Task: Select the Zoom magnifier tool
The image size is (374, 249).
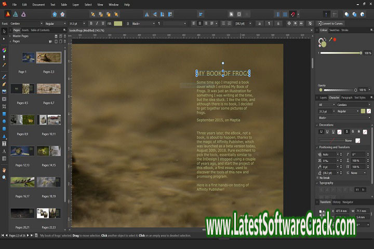Action: [4, 177]
